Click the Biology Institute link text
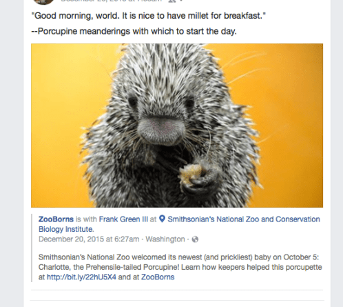Image resolution: width=343 pixels, height=307 pixels. [66, 229]
